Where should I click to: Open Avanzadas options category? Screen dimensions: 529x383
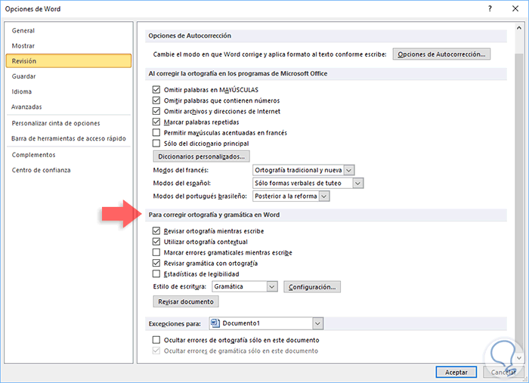coord(69,107)
